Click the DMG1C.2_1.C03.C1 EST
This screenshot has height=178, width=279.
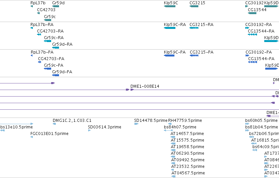coord(54,124)
